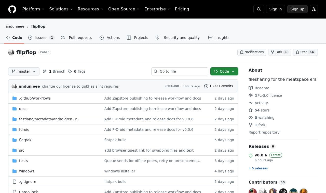Click the GitHub logo icon
Image resolution: width=326 pixels, height=193 pixels.
tap(12, 9)
